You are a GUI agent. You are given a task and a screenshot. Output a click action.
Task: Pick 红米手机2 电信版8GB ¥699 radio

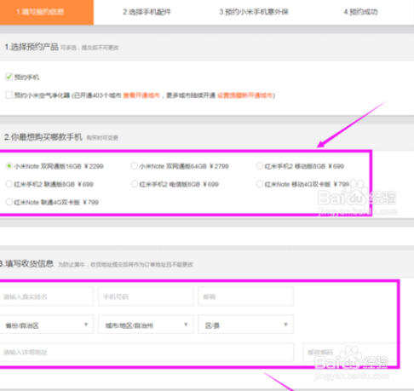tap(135, 184)
